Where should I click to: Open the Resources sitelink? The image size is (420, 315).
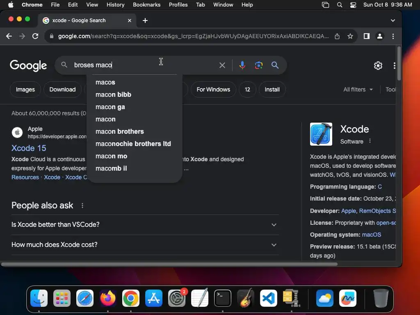coord(25,177)
